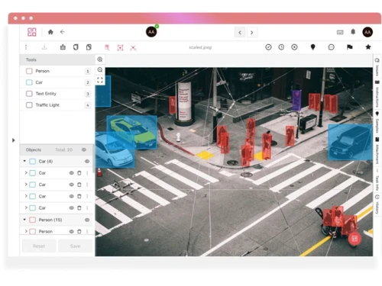Collapse the Car (4) group
The height and width of the screenshot is (286, 382).
coord(24,161)
